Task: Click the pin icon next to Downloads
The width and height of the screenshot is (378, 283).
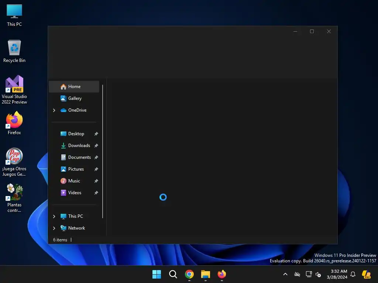Action: pyautogui.click(x=96, y=146)
